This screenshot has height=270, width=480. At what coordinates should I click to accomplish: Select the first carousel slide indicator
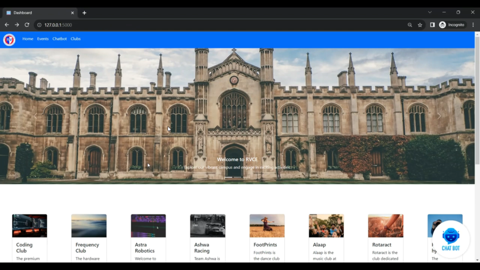tap(228, 177)
